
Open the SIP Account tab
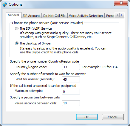pyautogui.click(x=31, y=16)
